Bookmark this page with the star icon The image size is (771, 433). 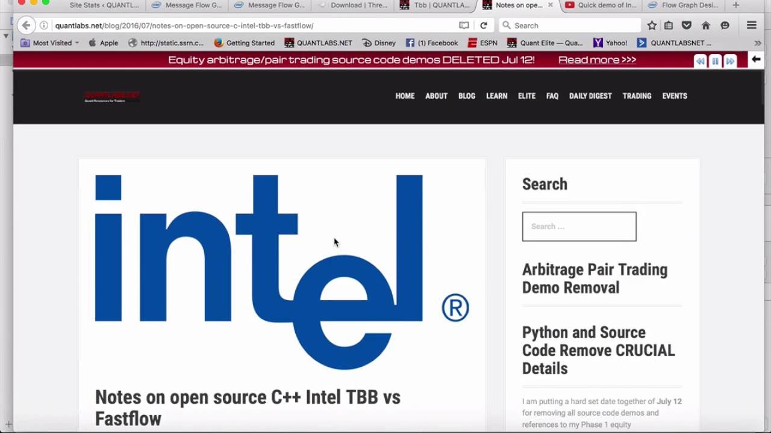coord(652,25)
